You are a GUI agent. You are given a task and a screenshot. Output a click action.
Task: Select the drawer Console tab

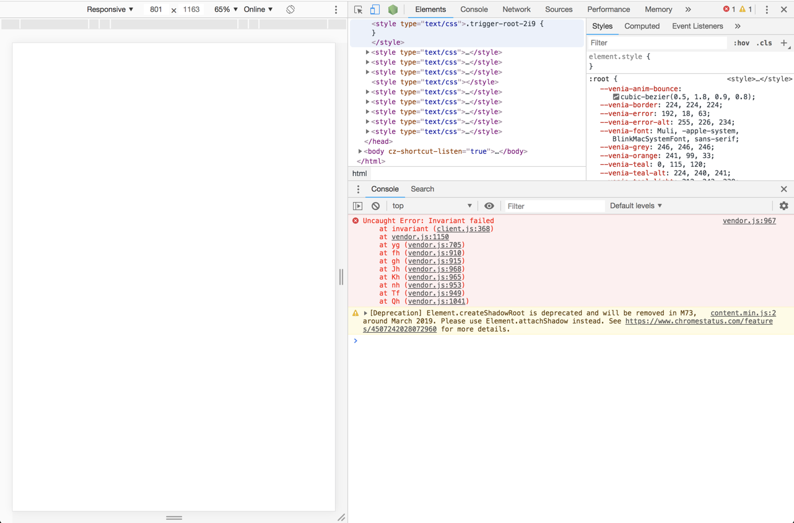385,189
